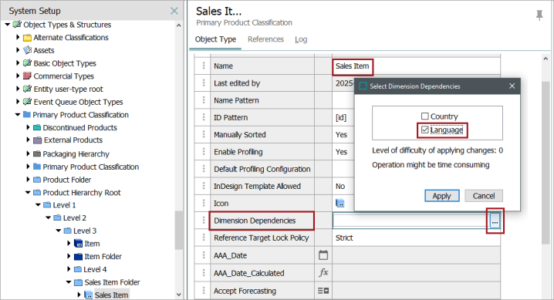
Task: Select the Assets node icon in the tree
Action: click(28, 50)
